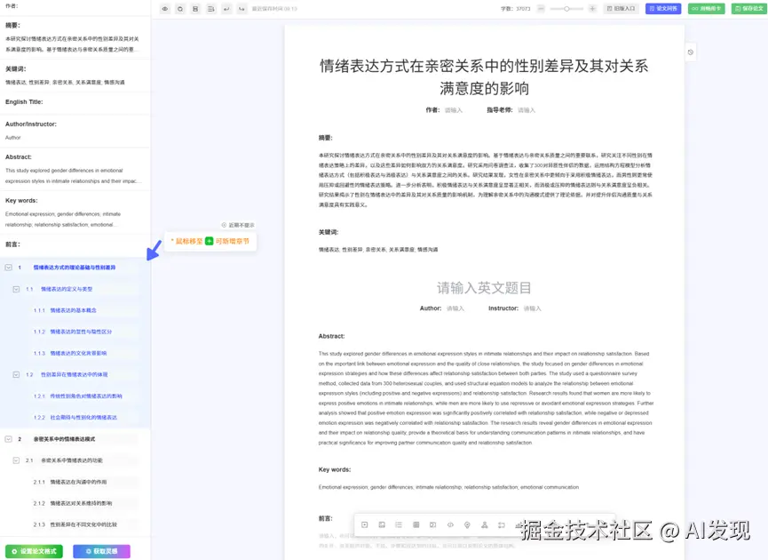
Task: Click the Instructor input field in document
Action: [x=533, y=308]
